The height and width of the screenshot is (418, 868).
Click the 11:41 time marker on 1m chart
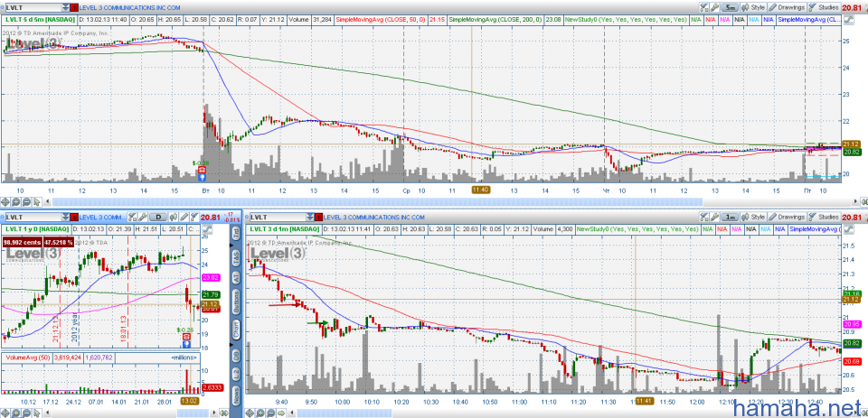(x=643, y=400)
